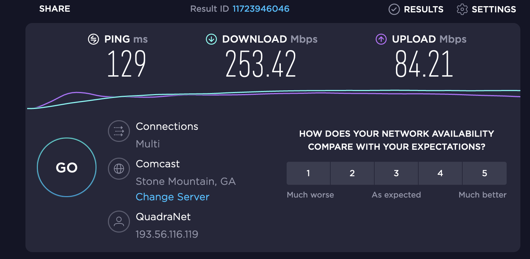Rate network availability as 2
Image resolution: width=530 pixels, height=259 pixels.
pyautogui.click(x=352, y=173)
